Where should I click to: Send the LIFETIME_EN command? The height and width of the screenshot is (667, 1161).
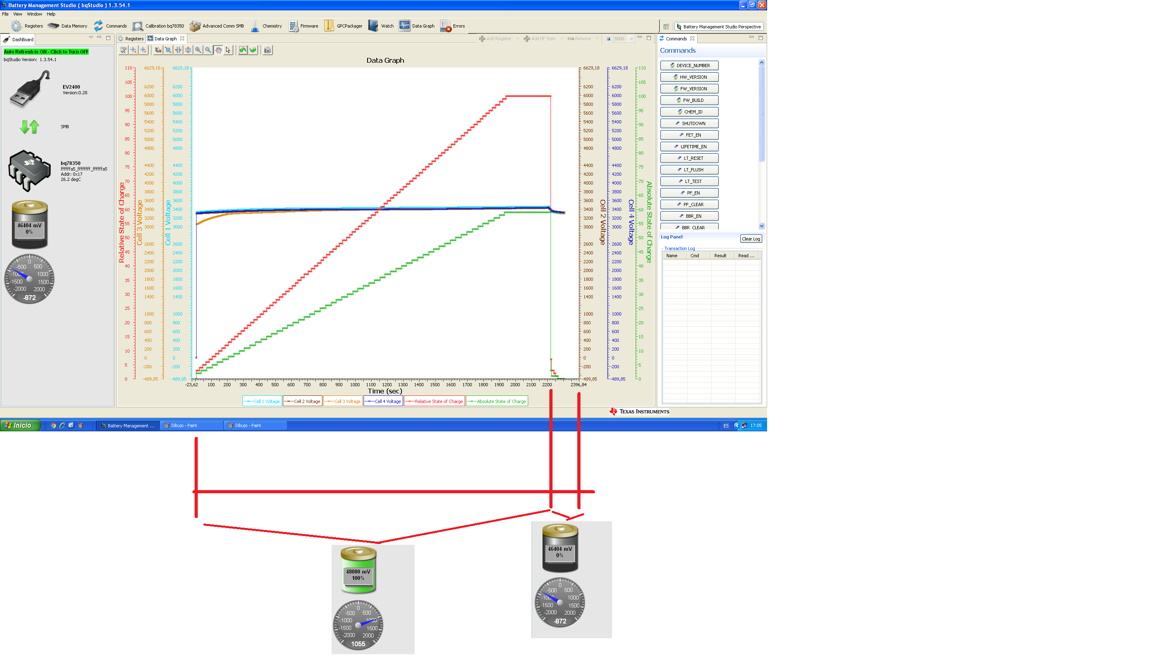coord(689,147)
